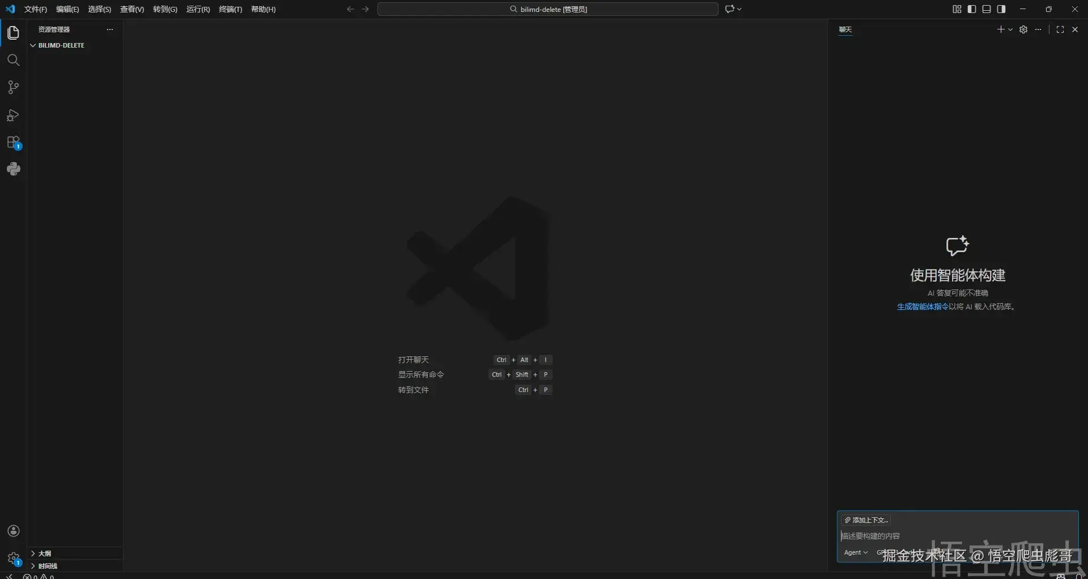This screenshot has width=1088, height=579.
Task: Click the 转到文件 shortcut text
Action: pos(414,390)
